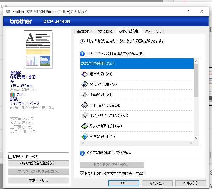Click the horizontal scrollbar left arrow
The height and width of the screenshot is (189, 212).
(x=83, y=143)
